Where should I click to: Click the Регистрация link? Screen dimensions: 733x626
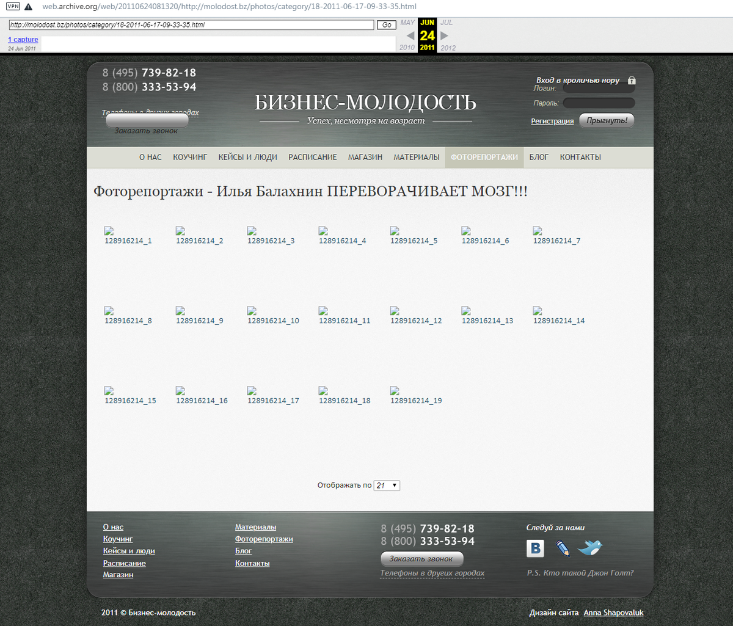(552, 122)
